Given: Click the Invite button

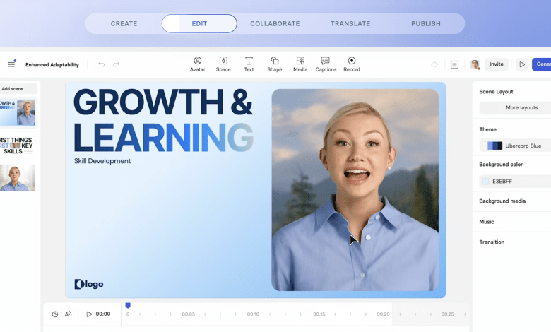Looking at the screenshot, I should click(497, 64).
